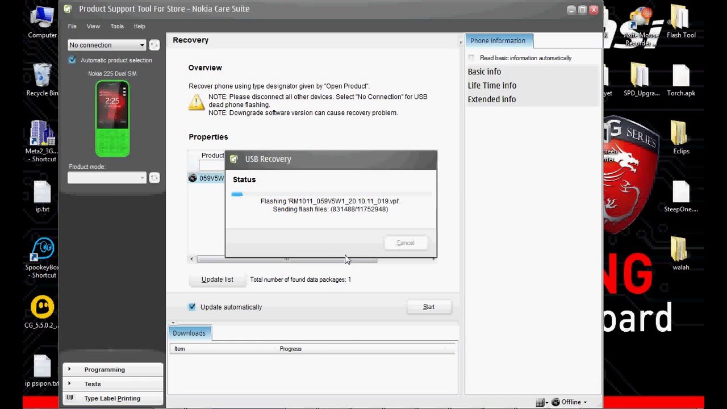Open the SteepOne desktop file
This screenshot has height=409, width=727.
[x=681, y=197]
